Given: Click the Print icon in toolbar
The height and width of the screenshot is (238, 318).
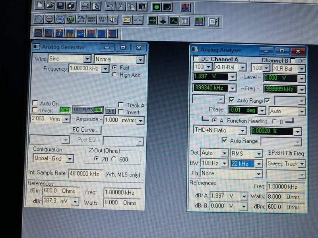Looking at the screenshot, I should click(x=85, y=6).
